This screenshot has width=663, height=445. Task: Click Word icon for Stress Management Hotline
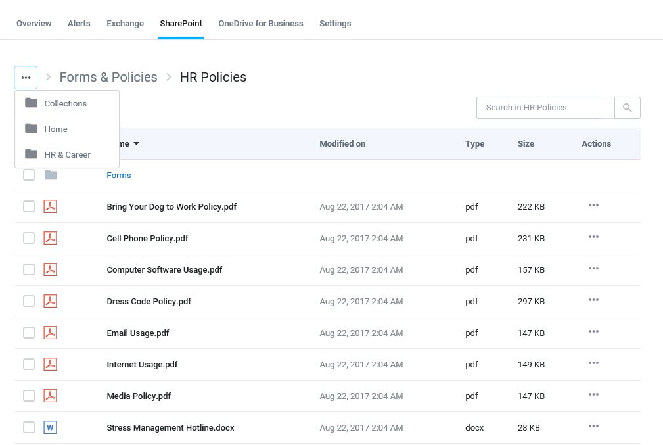pos(50,427)
